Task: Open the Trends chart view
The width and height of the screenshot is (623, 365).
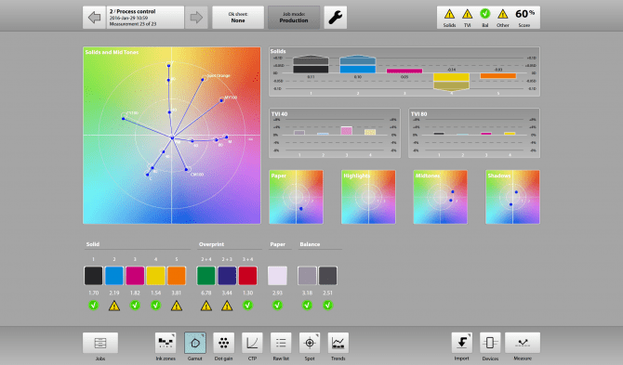Action: tap(338, 343)
